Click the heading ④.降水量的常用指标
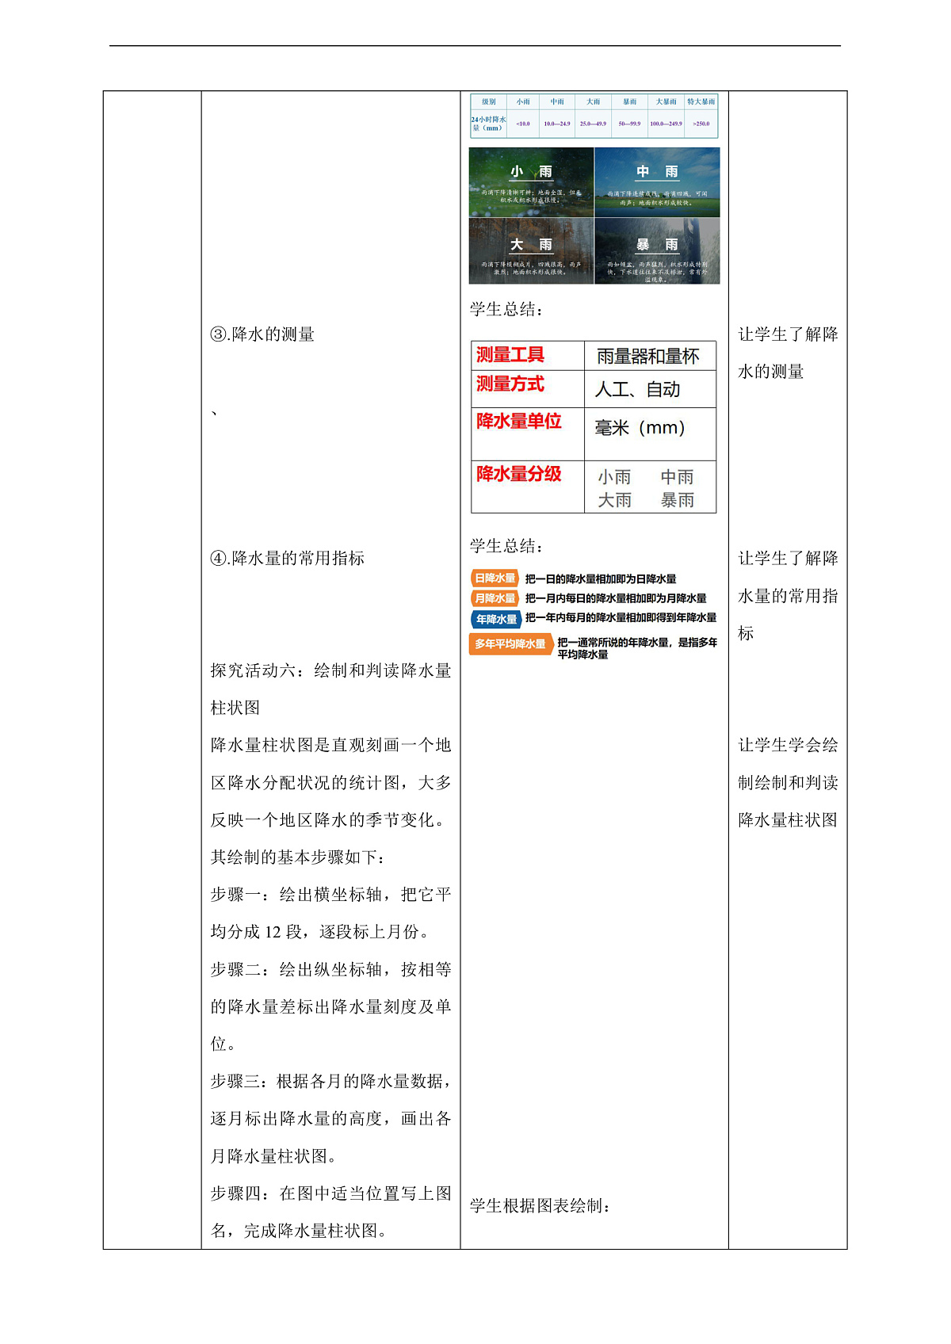Viewport: 951px width, 1344px height. tap(288, 558)
